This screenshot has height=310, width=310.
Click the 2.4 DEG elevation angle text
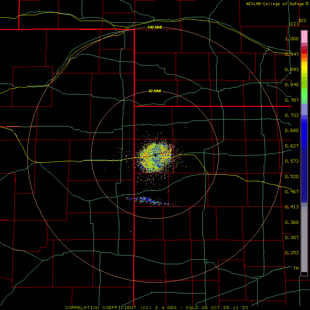(166, 308)
